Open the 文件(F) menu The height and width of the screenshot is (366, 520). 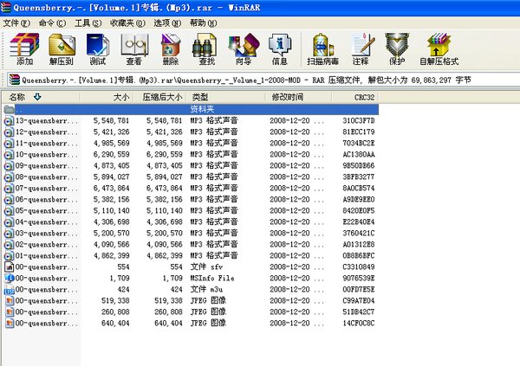tap(16, 22)
